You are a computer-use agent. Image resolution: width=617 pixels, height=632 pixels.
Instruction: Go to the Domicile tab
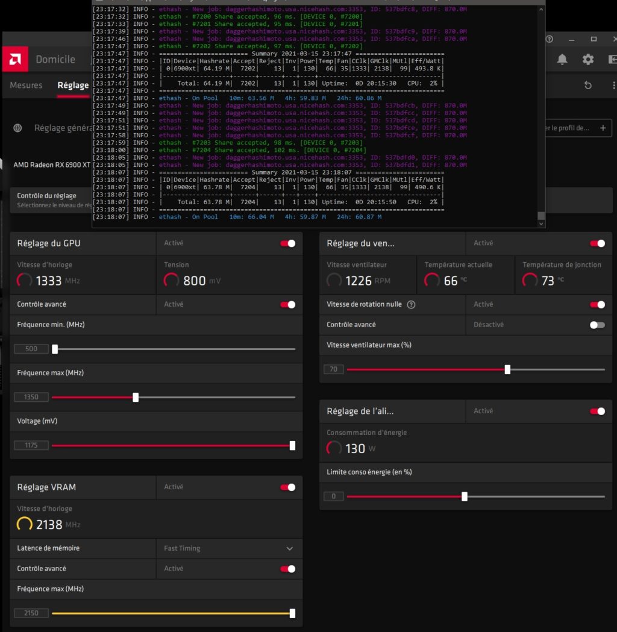coord(55,60)
